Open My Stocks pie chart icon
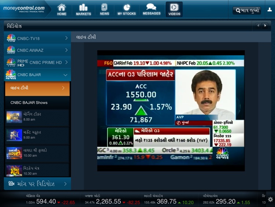The image size is (275, 207). tap(126, 8)
